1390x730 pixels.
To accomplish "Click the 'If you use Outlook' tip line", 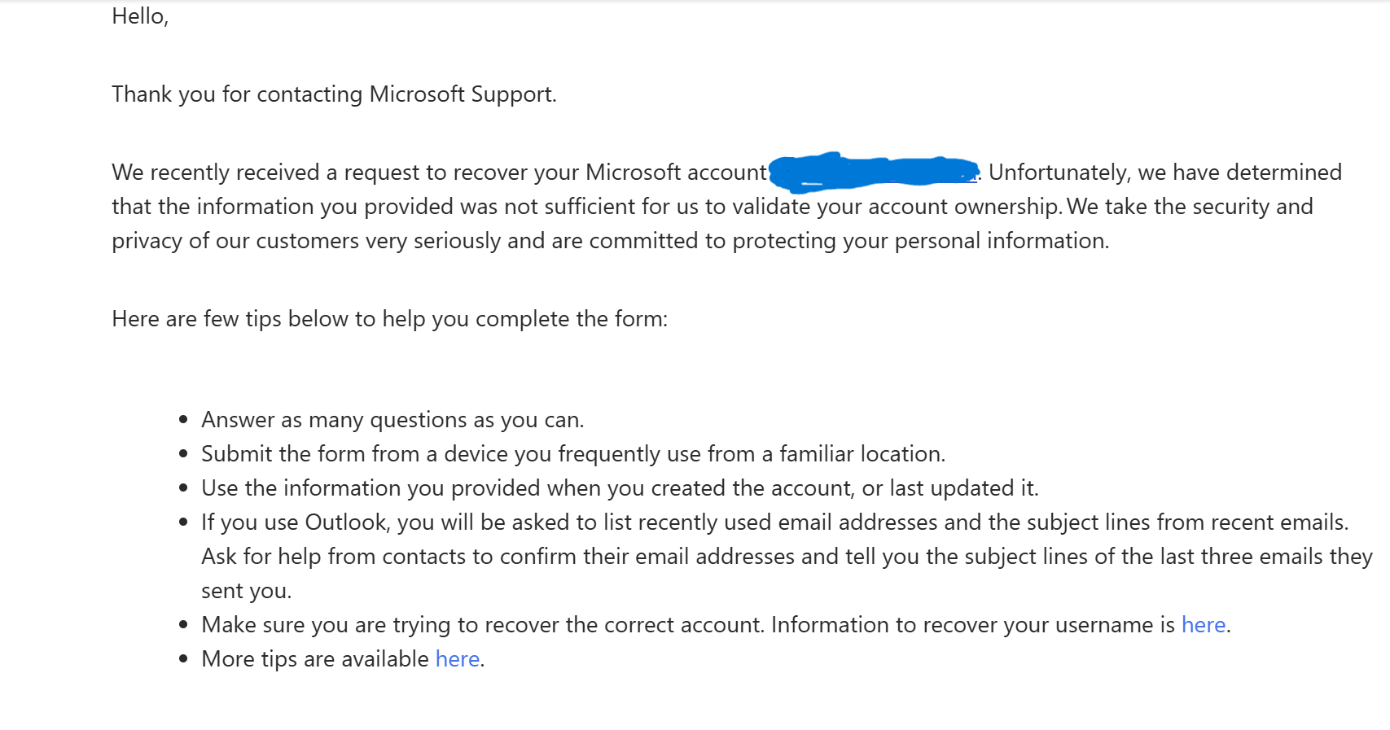I will pos(775,522).
